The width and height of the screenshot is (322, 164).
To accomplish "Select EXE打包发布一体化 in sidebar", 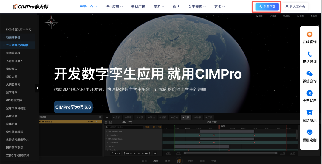I will 18,29.
